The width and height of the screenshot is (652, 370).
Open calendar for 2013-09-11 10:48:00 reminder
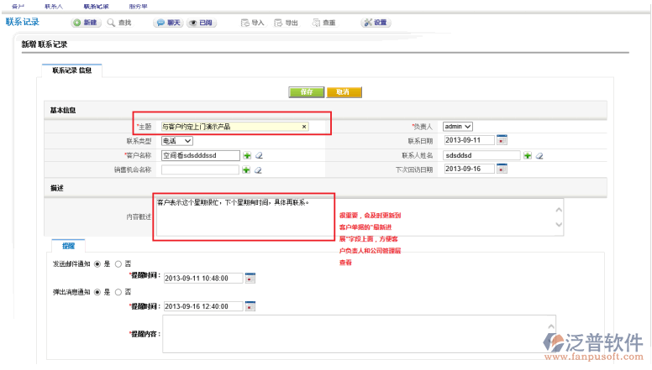click(250, 278)
